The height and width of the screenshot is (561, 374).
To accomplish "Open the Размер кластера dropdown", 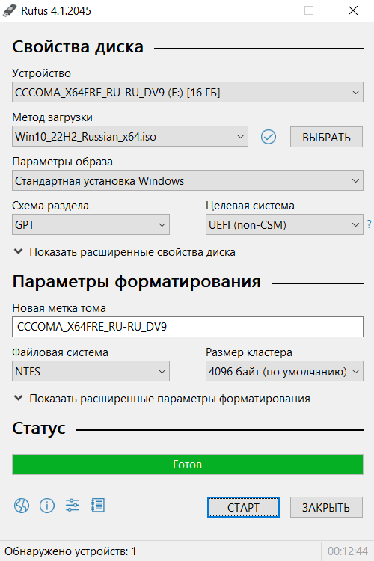I will pyautogui.click(x=284, y=371).
